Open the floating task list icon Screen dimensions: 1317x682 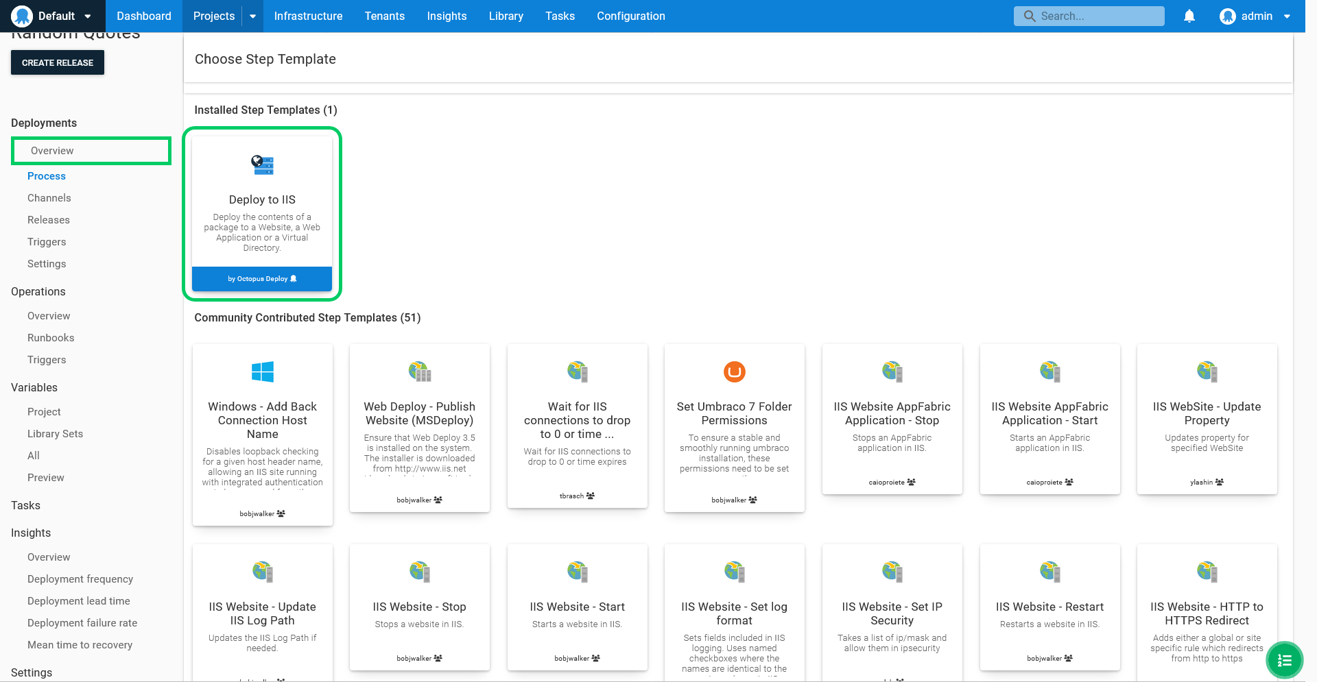point(1284,660)
